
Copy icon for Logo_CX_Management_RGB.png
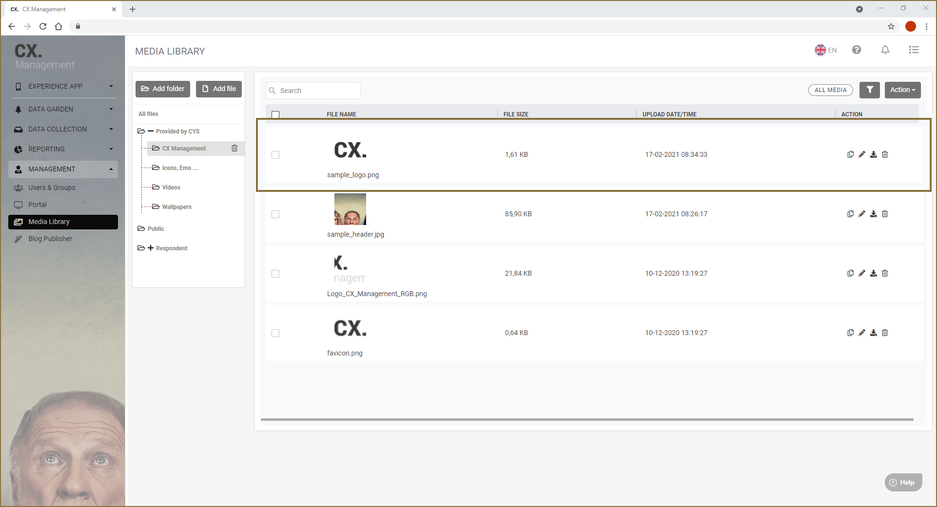coord(850,273)
